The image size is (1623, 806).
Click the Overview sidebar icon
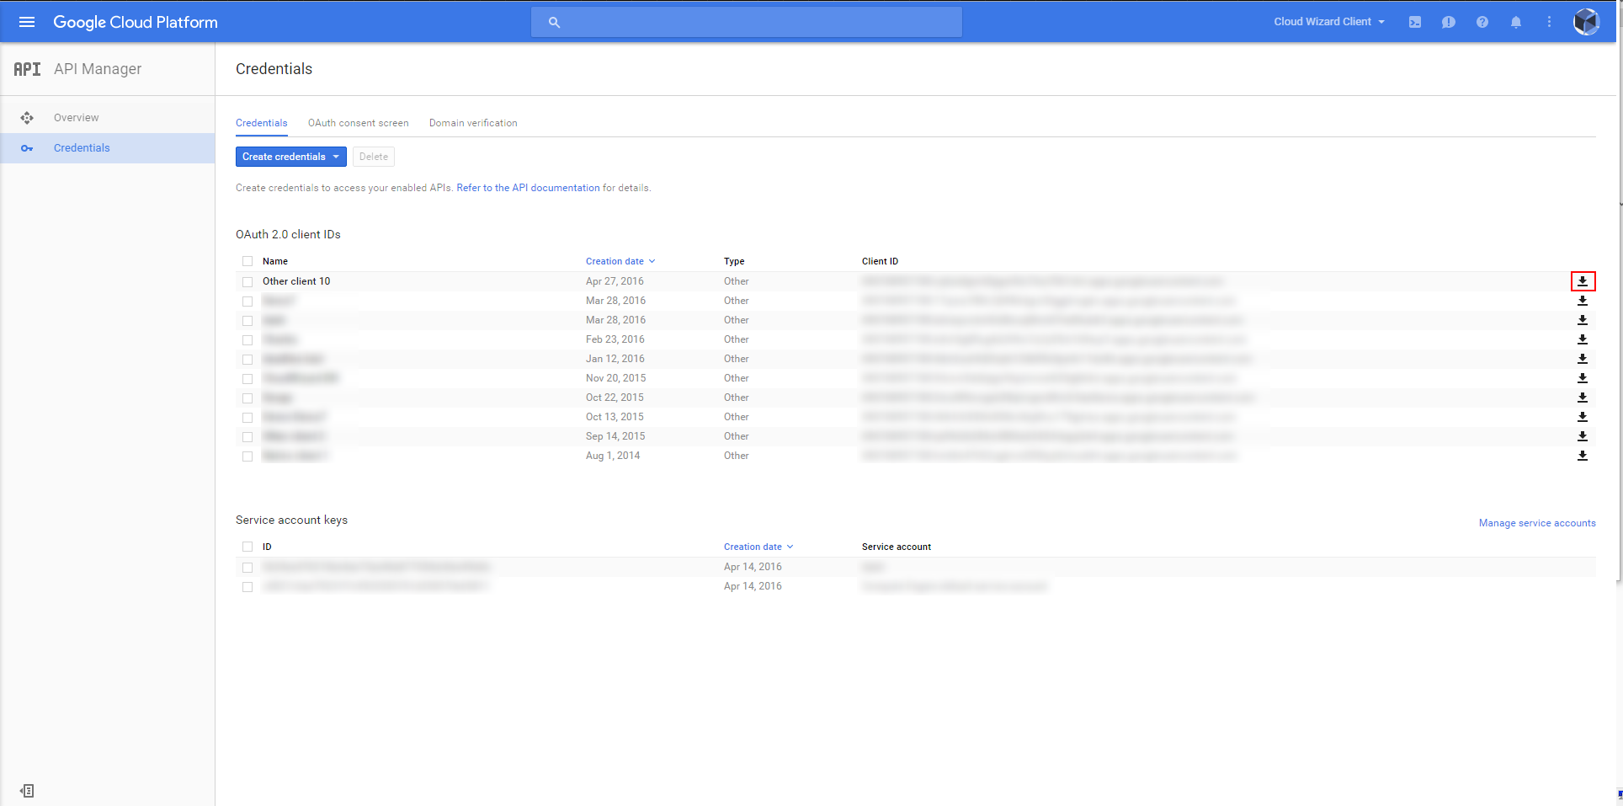coord(27,118)
